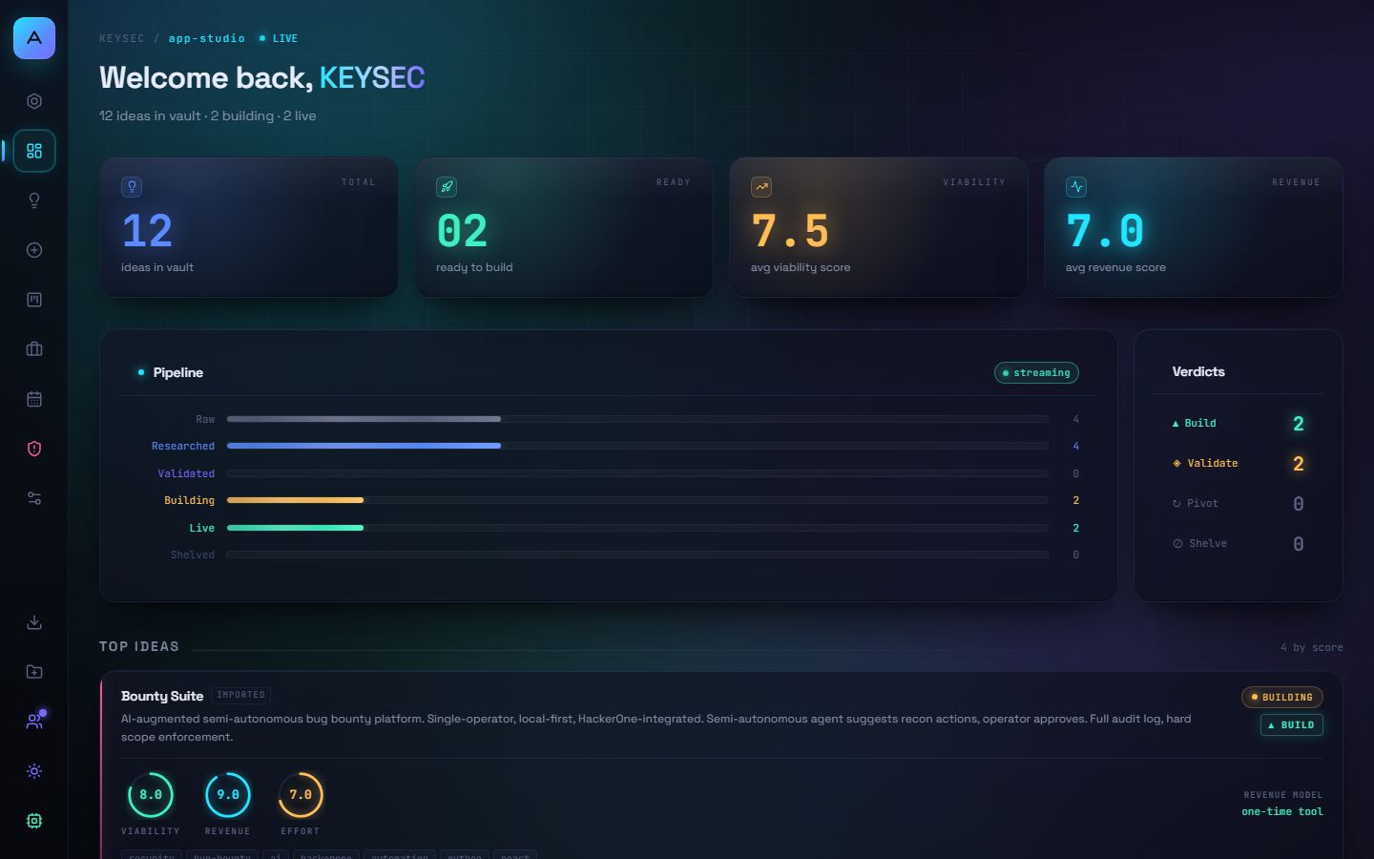1374x859 pixels.
Task: Click the folder-plus icon in sidebar
Action: [x=34, y=672]
